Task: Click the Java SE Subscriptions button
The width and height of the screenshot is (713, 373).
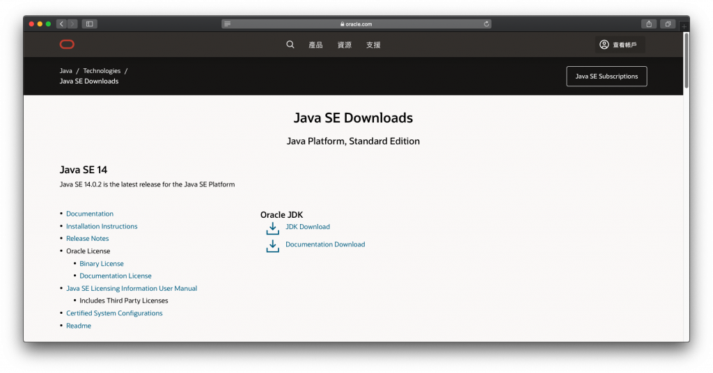Action: (x=606, y=77)
